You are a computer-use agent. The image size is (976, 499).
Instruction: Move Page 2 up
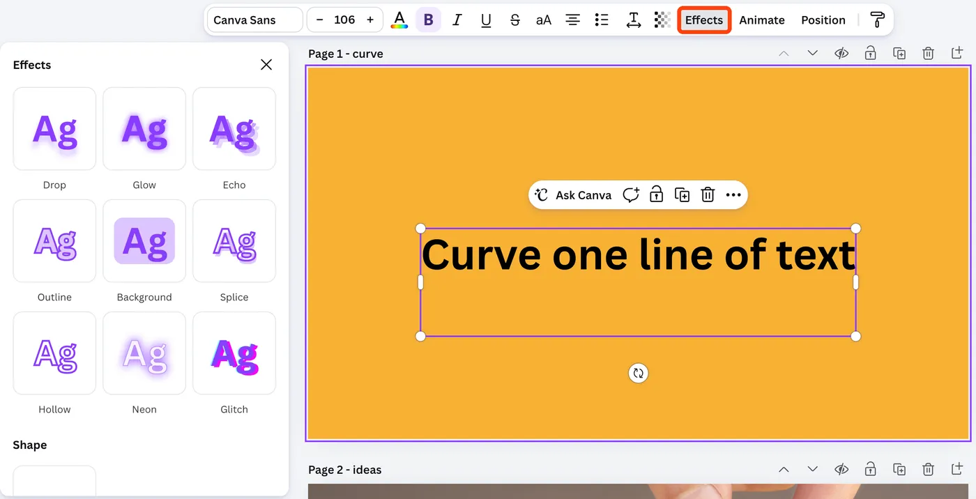tap(784, 470)
